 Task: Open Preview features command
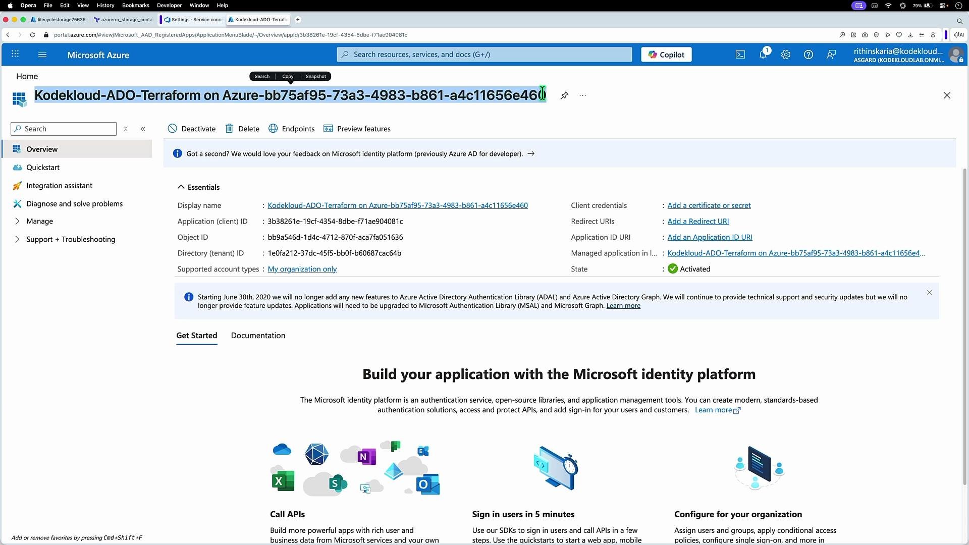tap(357, 129)
